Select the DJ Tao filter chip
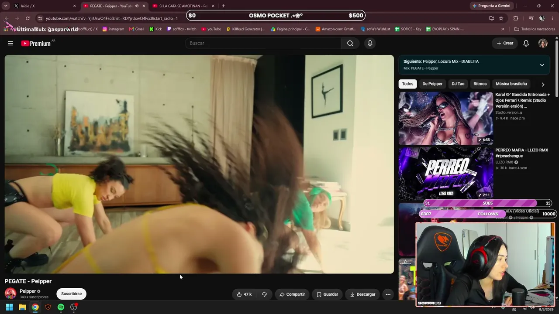Viewport: 559px width, 314px height. [458, 84]
